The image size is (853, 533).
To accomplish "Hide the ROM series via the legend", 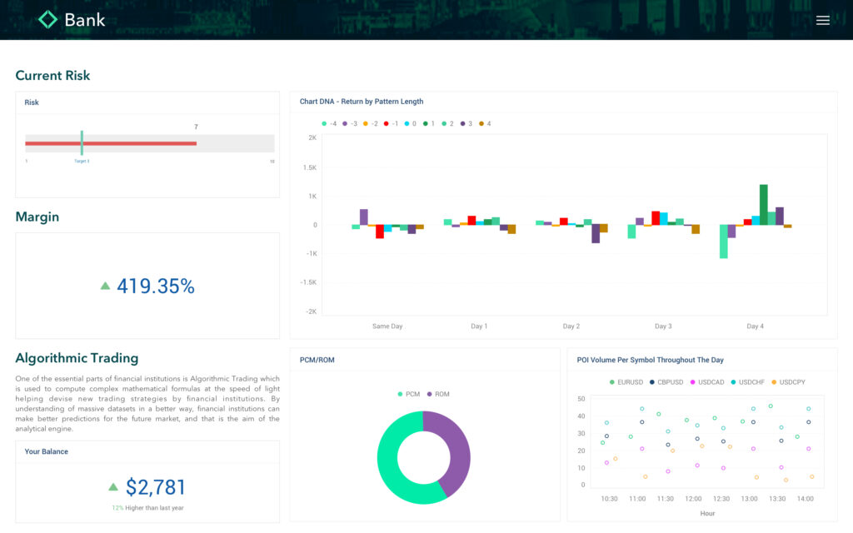I will pos(437,394).
